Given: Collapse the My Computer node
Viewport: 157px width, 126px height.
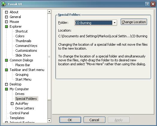Looking at the screenshot, I should coord(6,89).
